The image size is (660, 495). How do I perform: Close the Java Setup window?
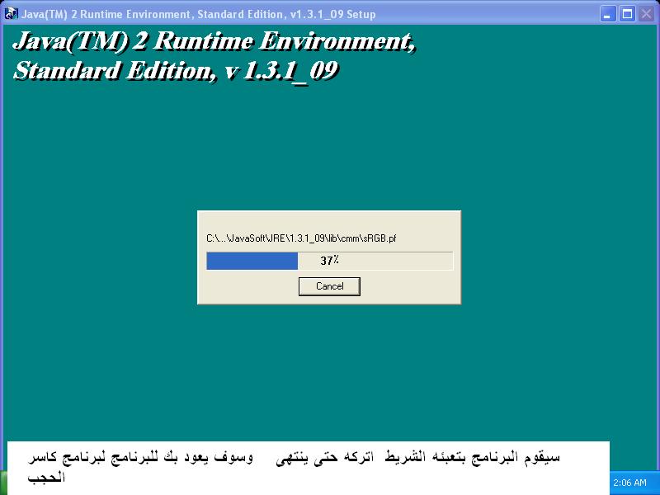646,14
